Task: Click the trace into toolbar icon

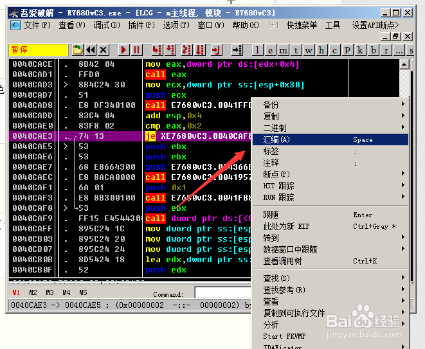Action: click(x=186, y=50)
